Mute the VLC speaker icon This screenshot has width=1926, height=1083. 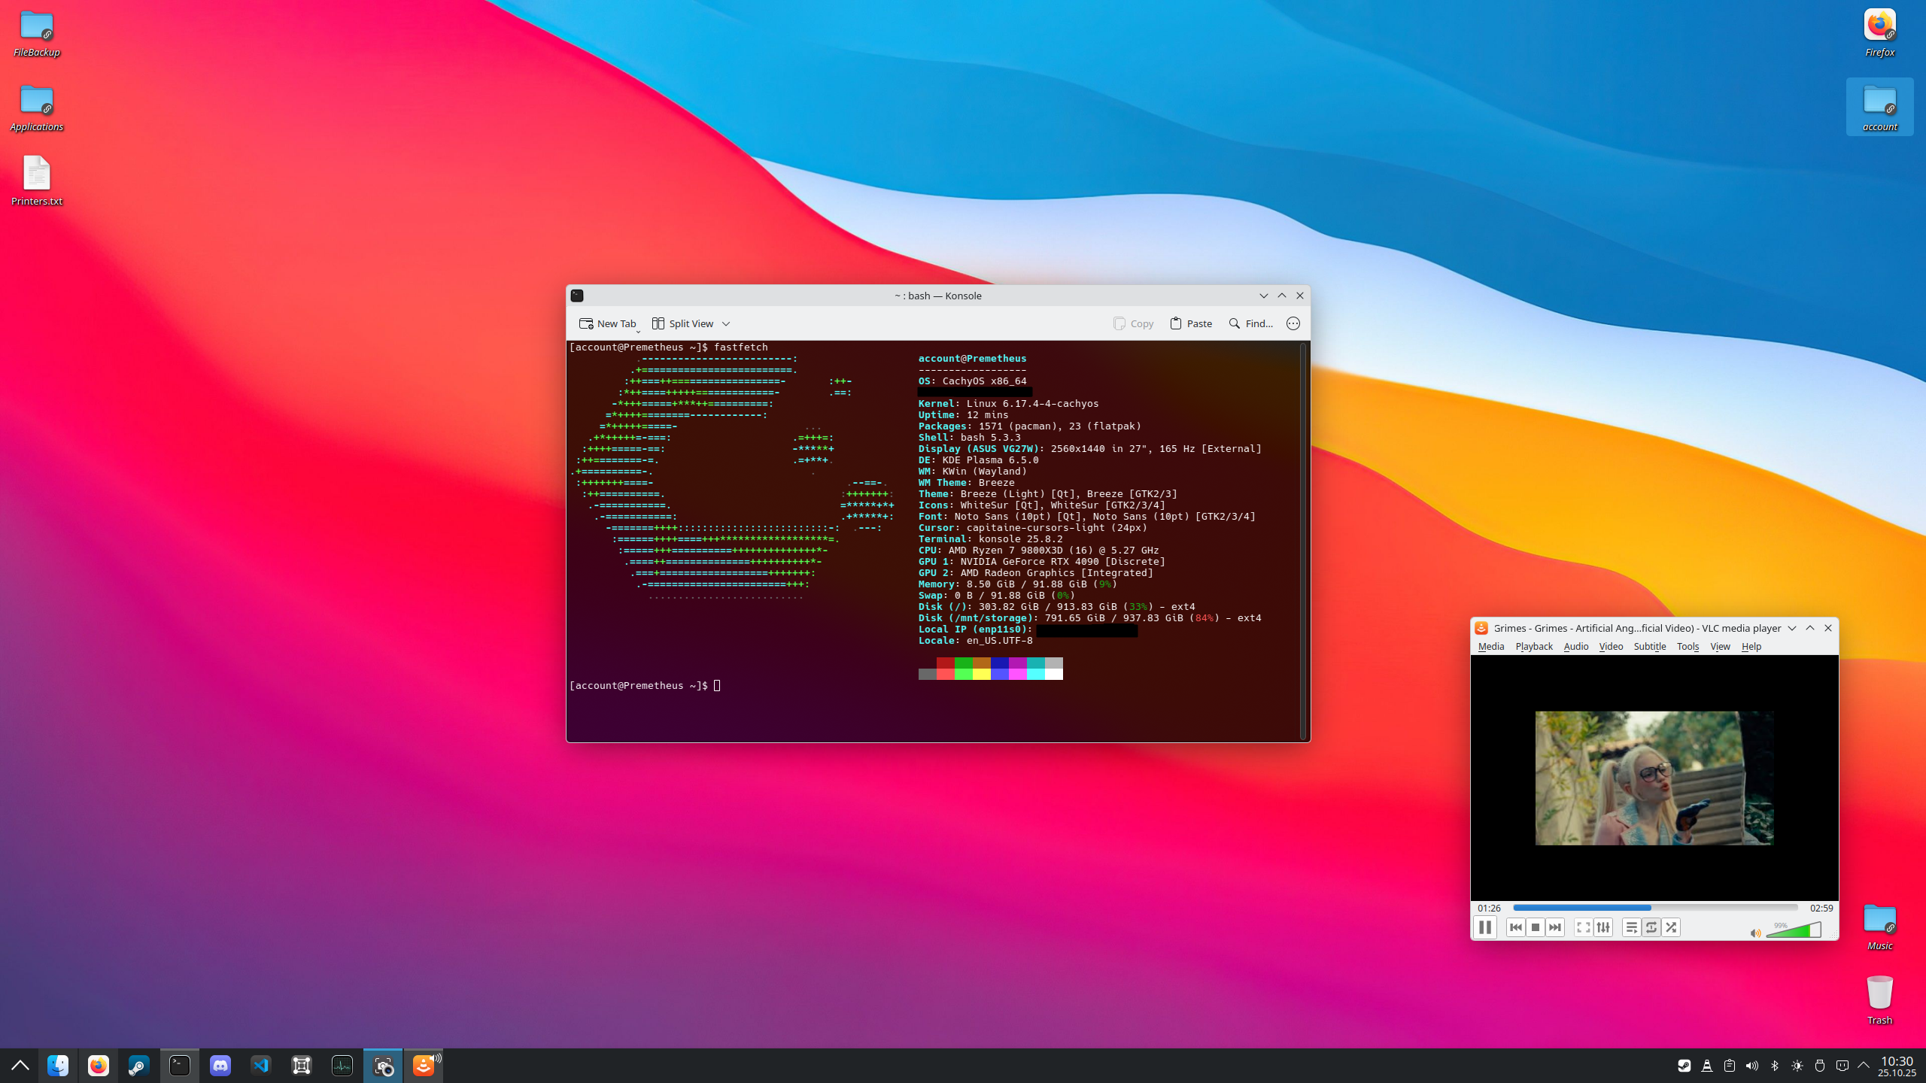pos(1755,933)
